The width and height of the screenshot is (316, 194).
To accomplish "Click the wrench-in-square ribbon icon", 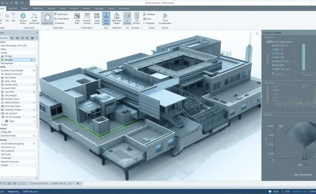I will click(x=77, y=16).
